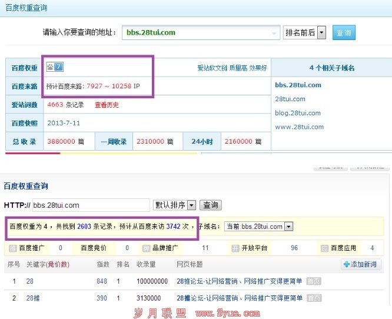Click the 开放平台 count 96
Viewport: 392px width, 319px height.
294,248
